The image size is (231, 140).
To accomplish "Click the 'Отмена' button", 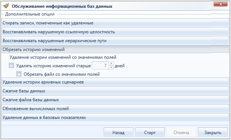I will (x=181, y=132).
